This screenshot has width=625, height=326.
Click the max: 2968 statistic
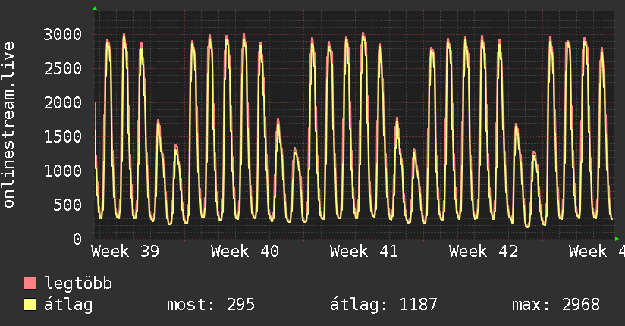click(x=556, y=305)
